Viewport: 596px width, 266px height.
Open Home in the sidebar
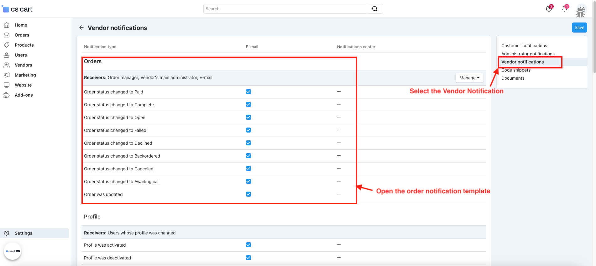21,25
